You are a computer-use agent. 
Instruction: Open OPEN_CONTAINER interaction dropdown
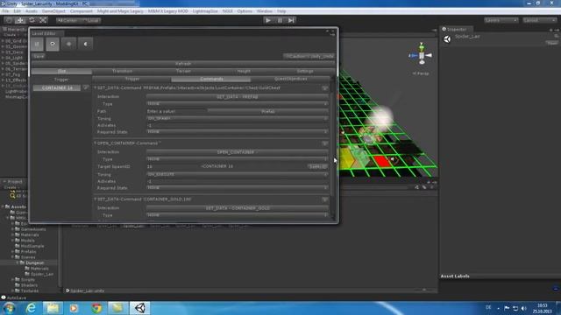point(238,152)
